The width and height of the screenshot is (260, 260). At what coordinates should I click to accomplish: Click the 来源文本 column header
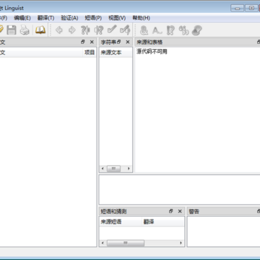(x=116, y=53)
